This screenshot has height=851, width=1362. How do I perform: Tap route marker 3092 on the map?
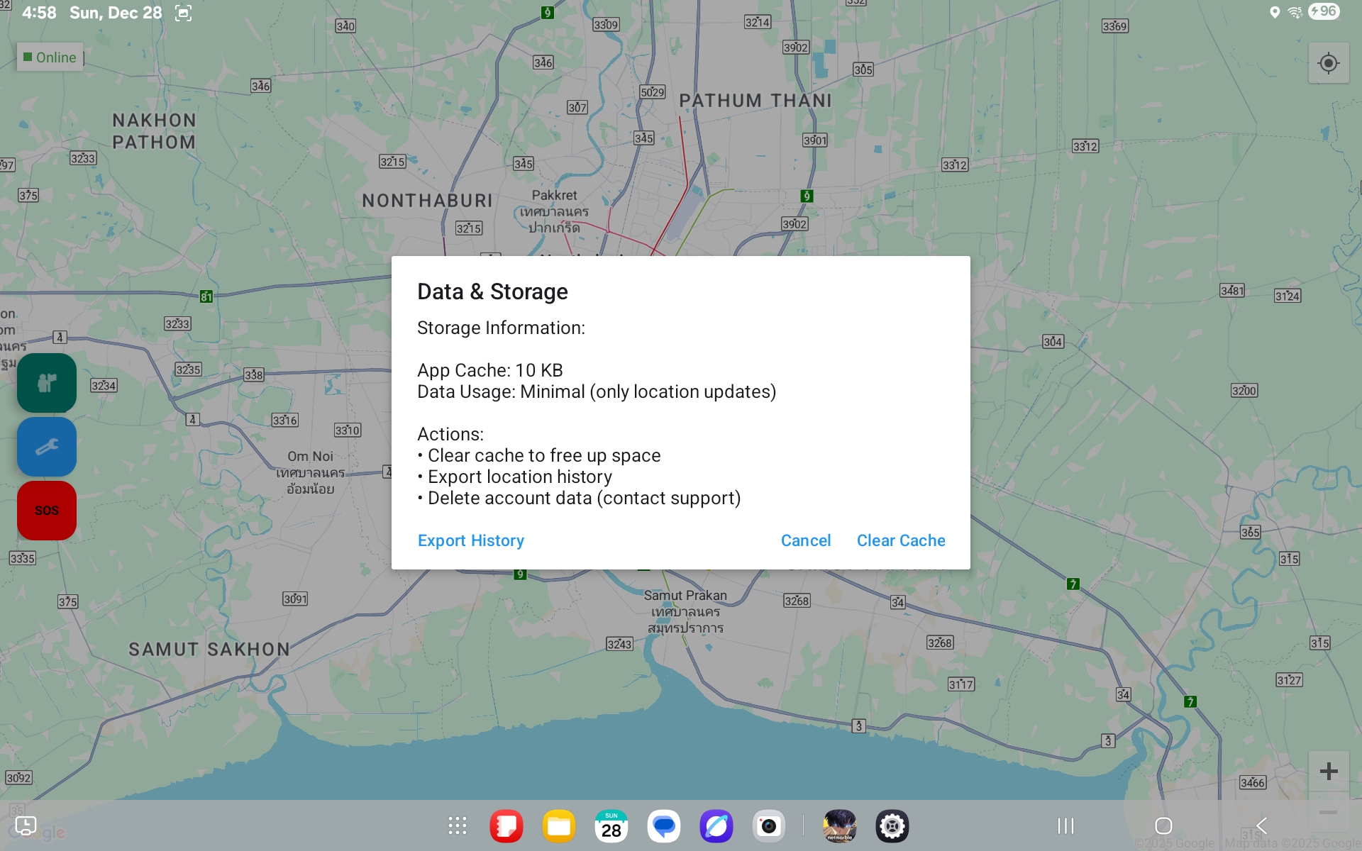[18, 778]
